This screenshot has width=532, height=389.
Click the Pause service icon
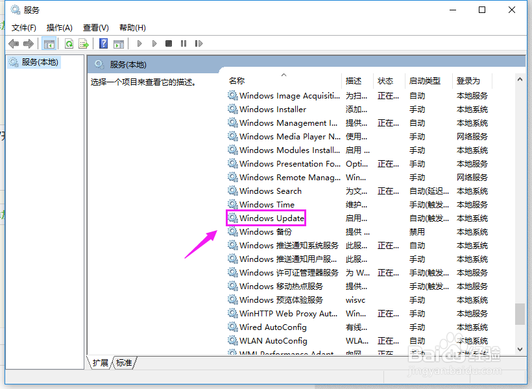pyautogui.click(x=184, y=43)
